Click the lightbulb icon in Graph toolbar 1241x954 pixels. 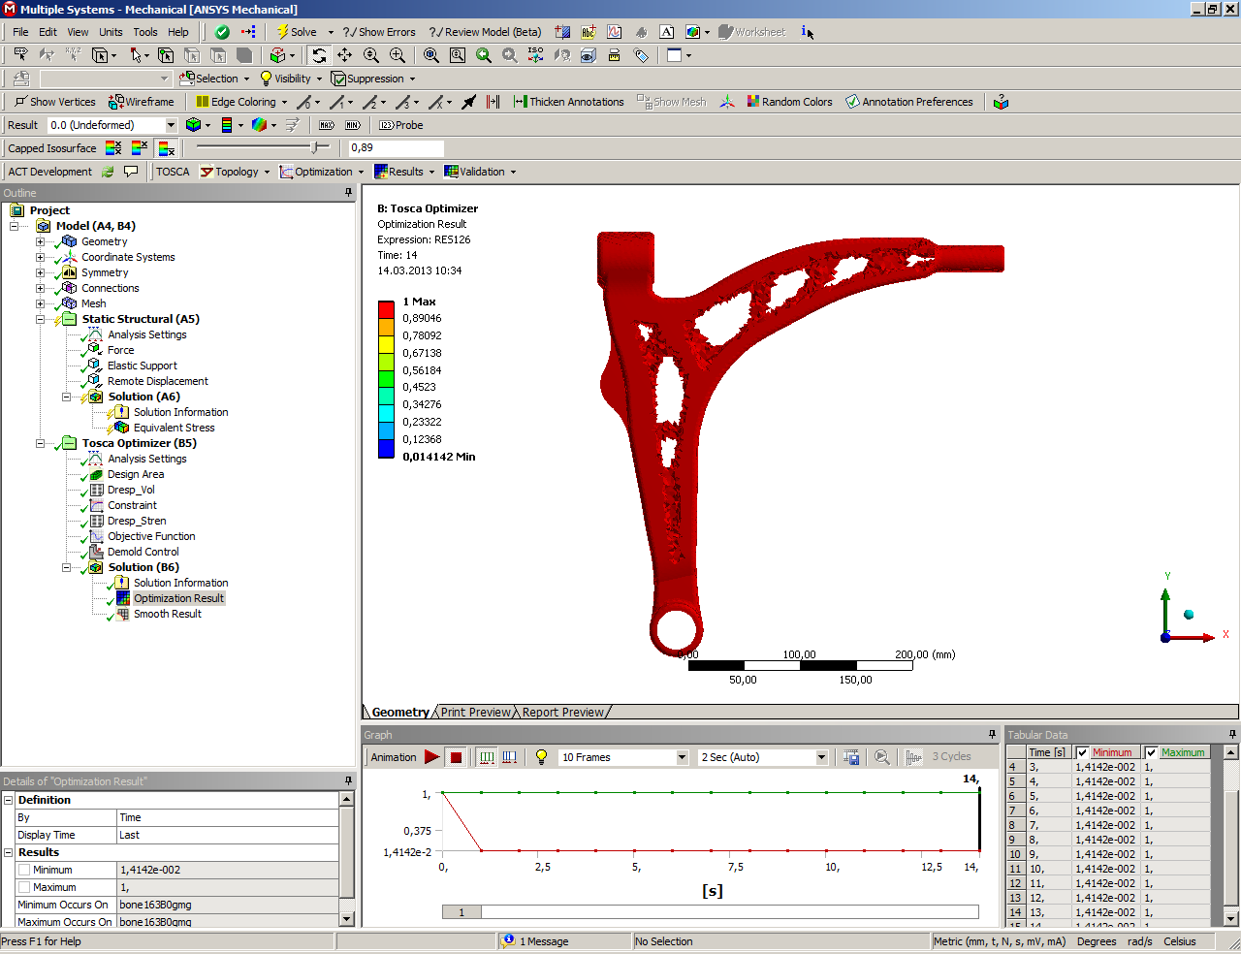[x=541, y=757]
